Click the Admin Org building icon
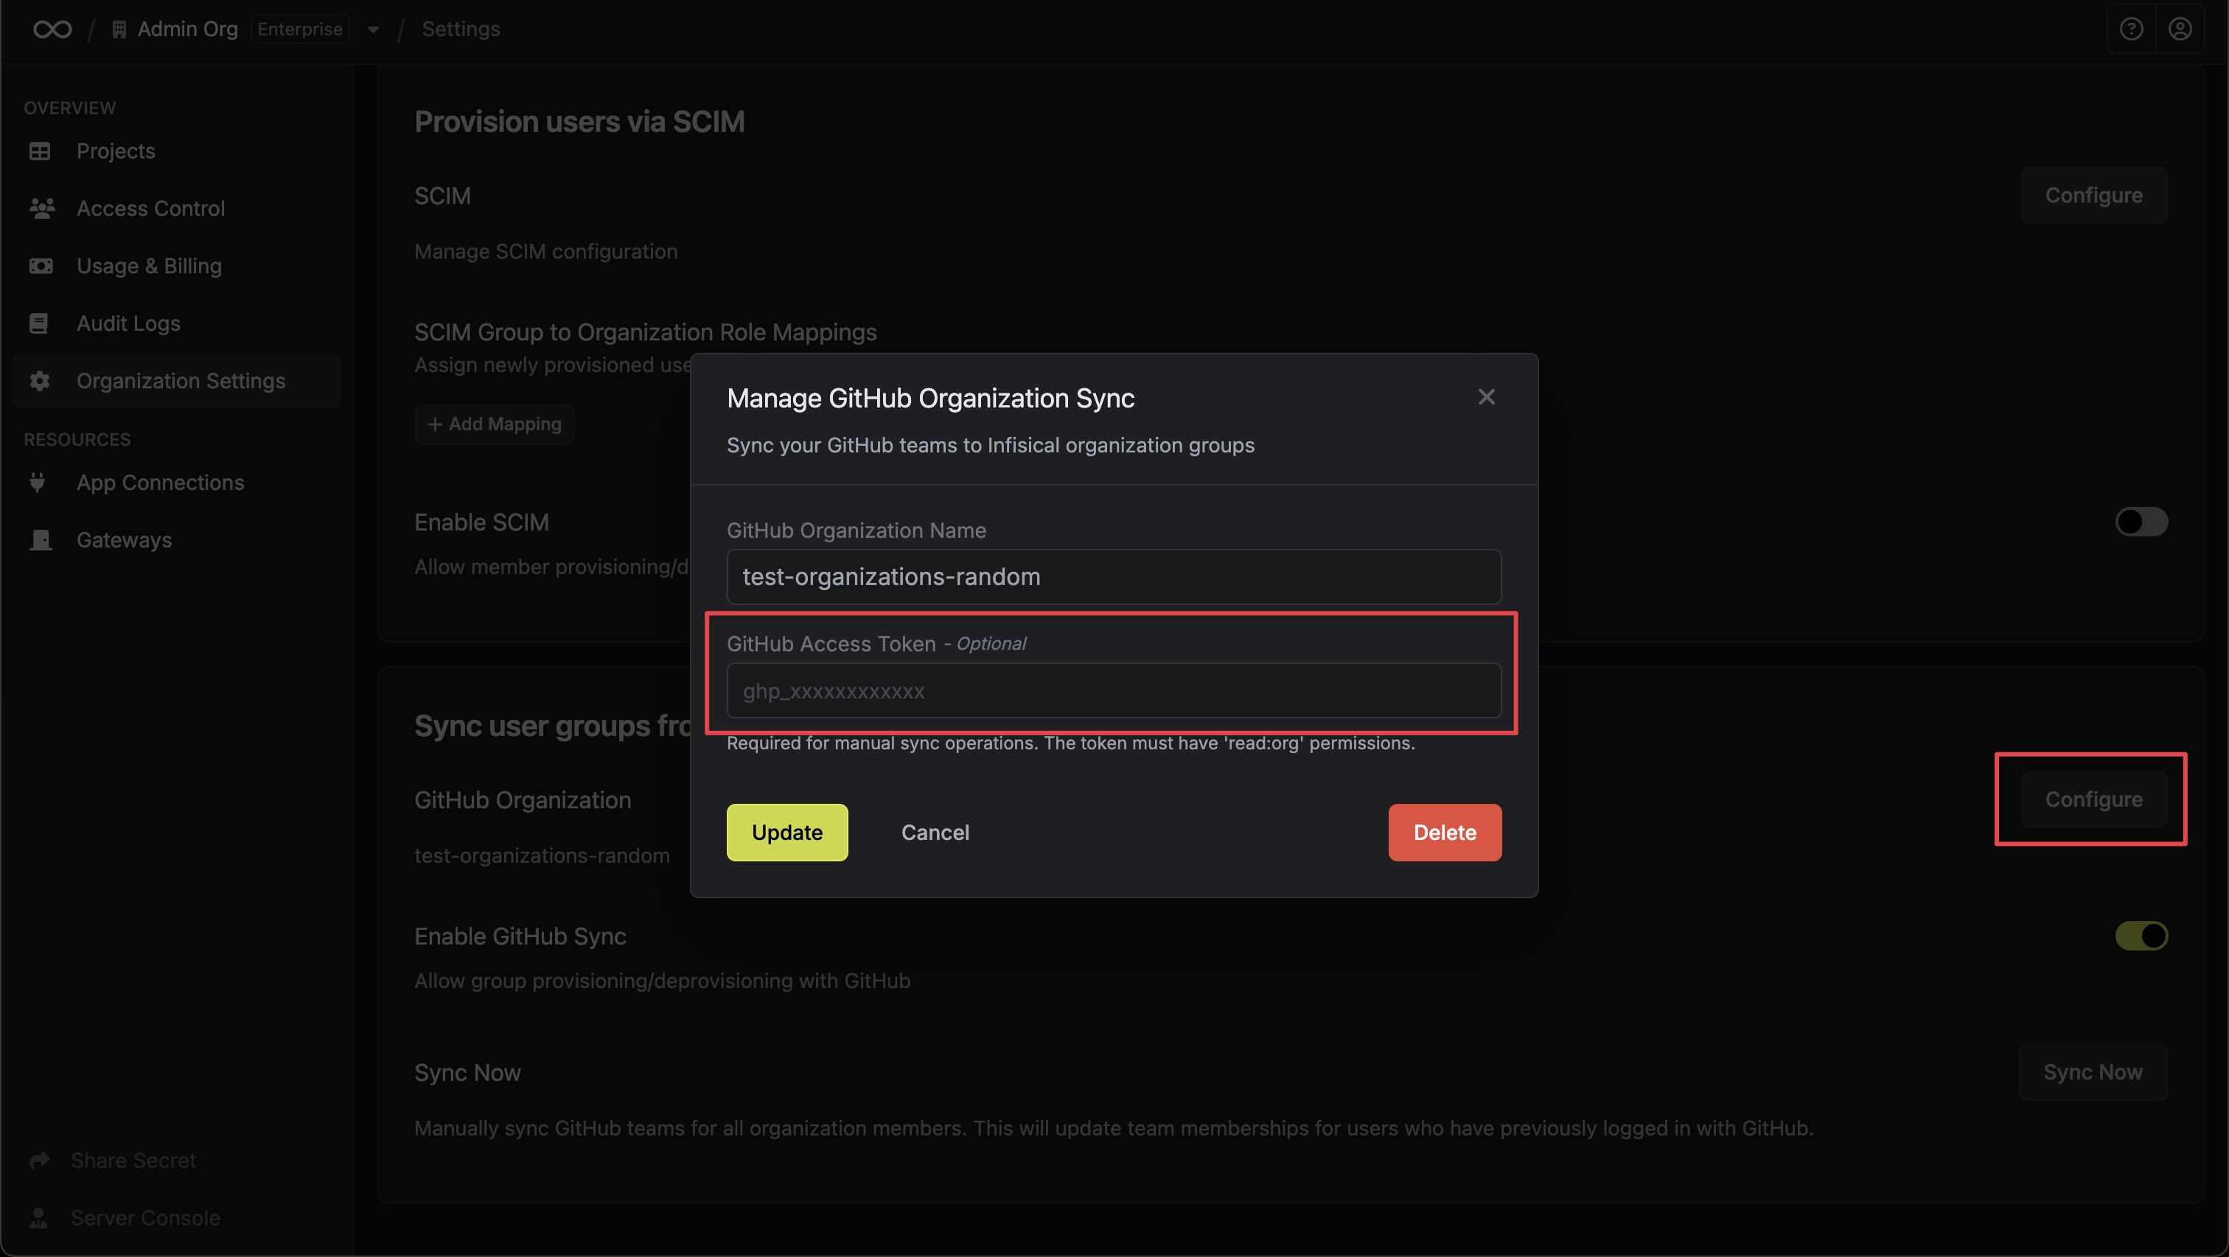 119,29
